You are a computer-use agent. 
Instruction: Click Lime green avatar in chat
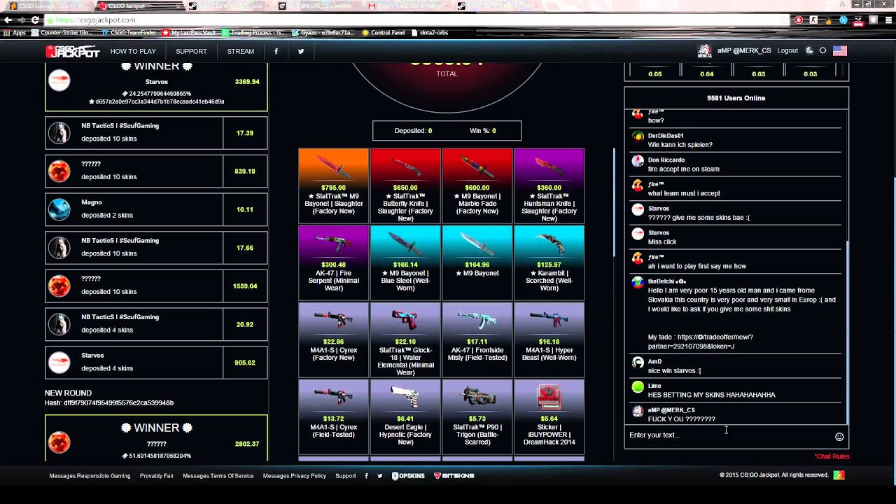click(x=638, y=386)
